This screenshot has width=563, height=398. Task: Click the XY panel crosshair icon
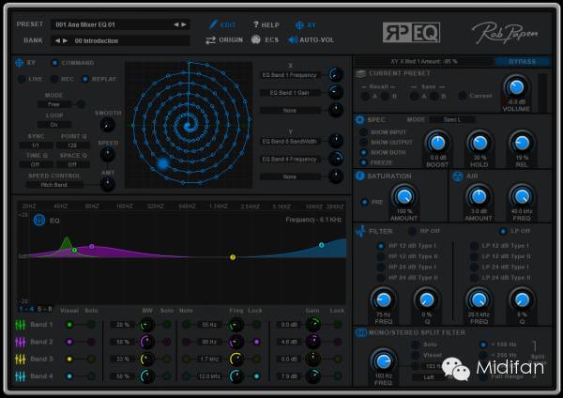[x=20, y=63]
